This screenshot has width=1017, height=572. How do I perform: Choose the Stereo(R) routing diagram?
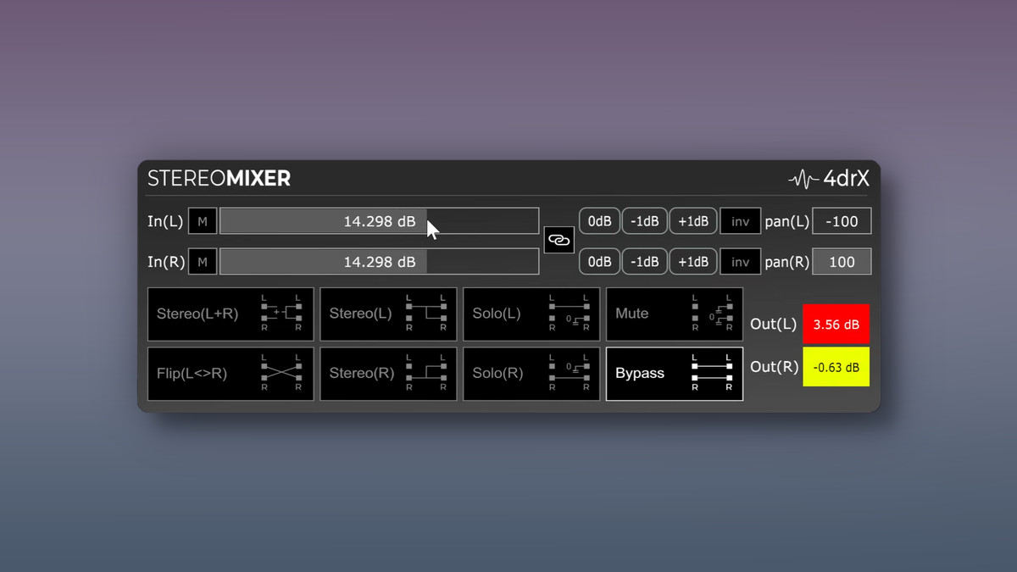[x=388, y=374]
